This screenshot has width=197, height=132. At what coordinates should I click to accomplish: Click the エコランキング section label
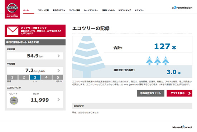click(x=14, y=88)
